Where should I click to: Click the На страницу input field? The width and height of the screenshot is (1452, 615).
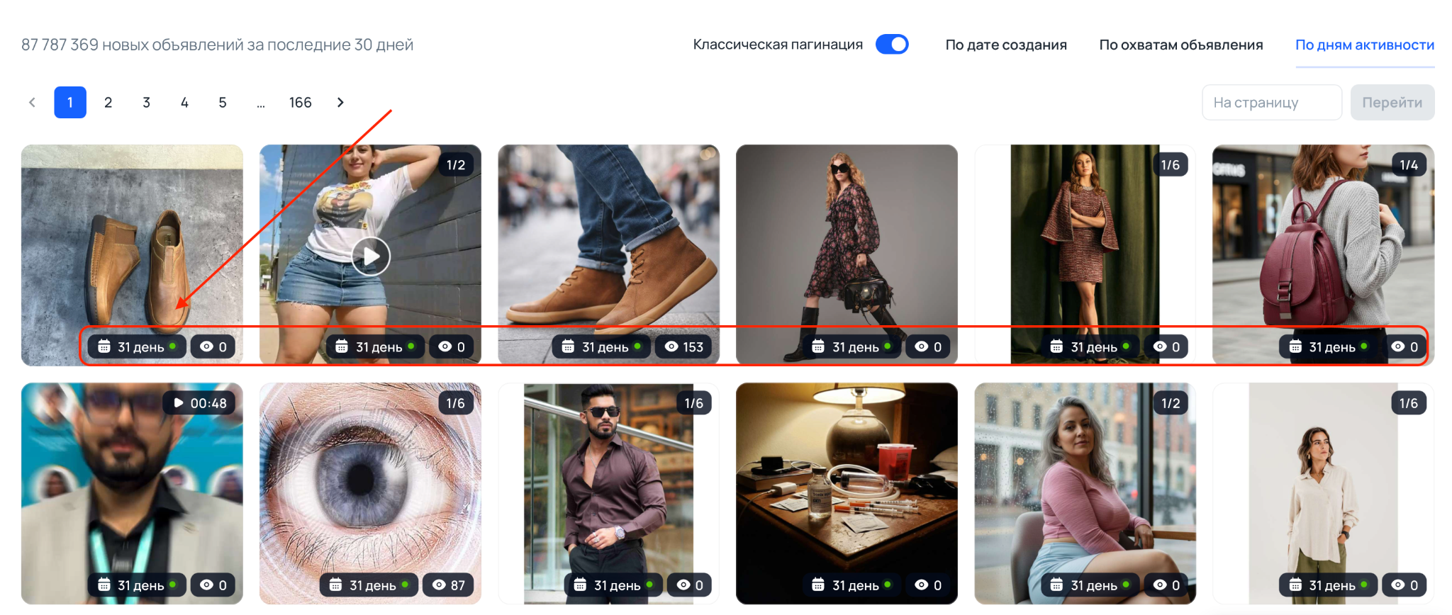click(x=1271, y=103)
